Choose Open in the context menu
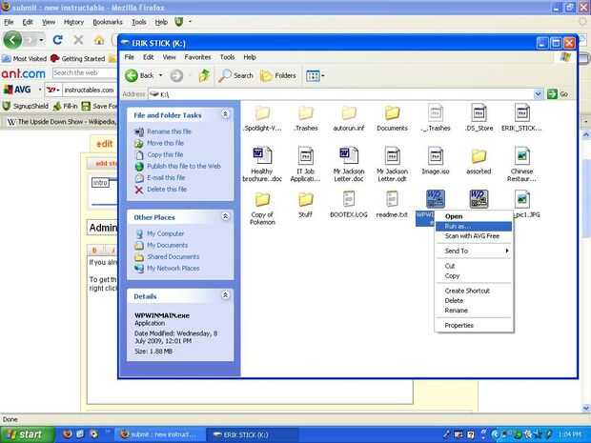Image resolution: width=591 pixels, height=443 pixels. coord(474,216)
